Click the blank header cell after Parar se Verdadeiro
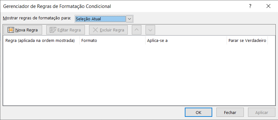 (x=271, y=41)
